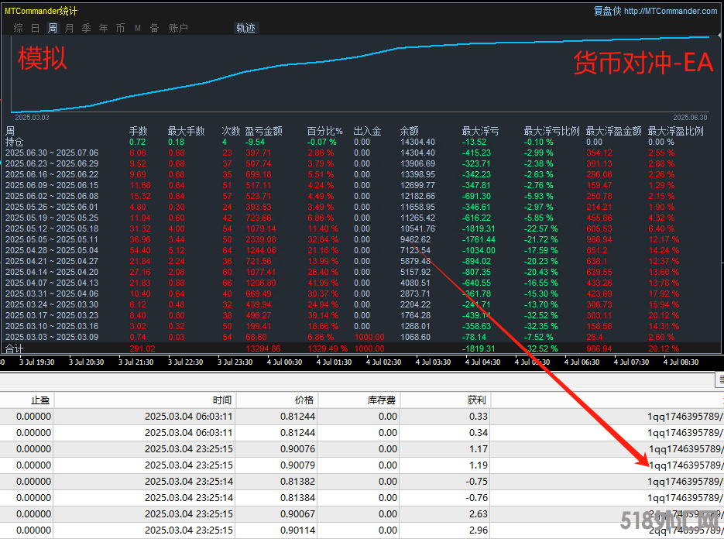The image size is (724, 539).
Task: Select week row 2025.06.30 ~ 2025.07.06
Action: [x=360, y=153]
